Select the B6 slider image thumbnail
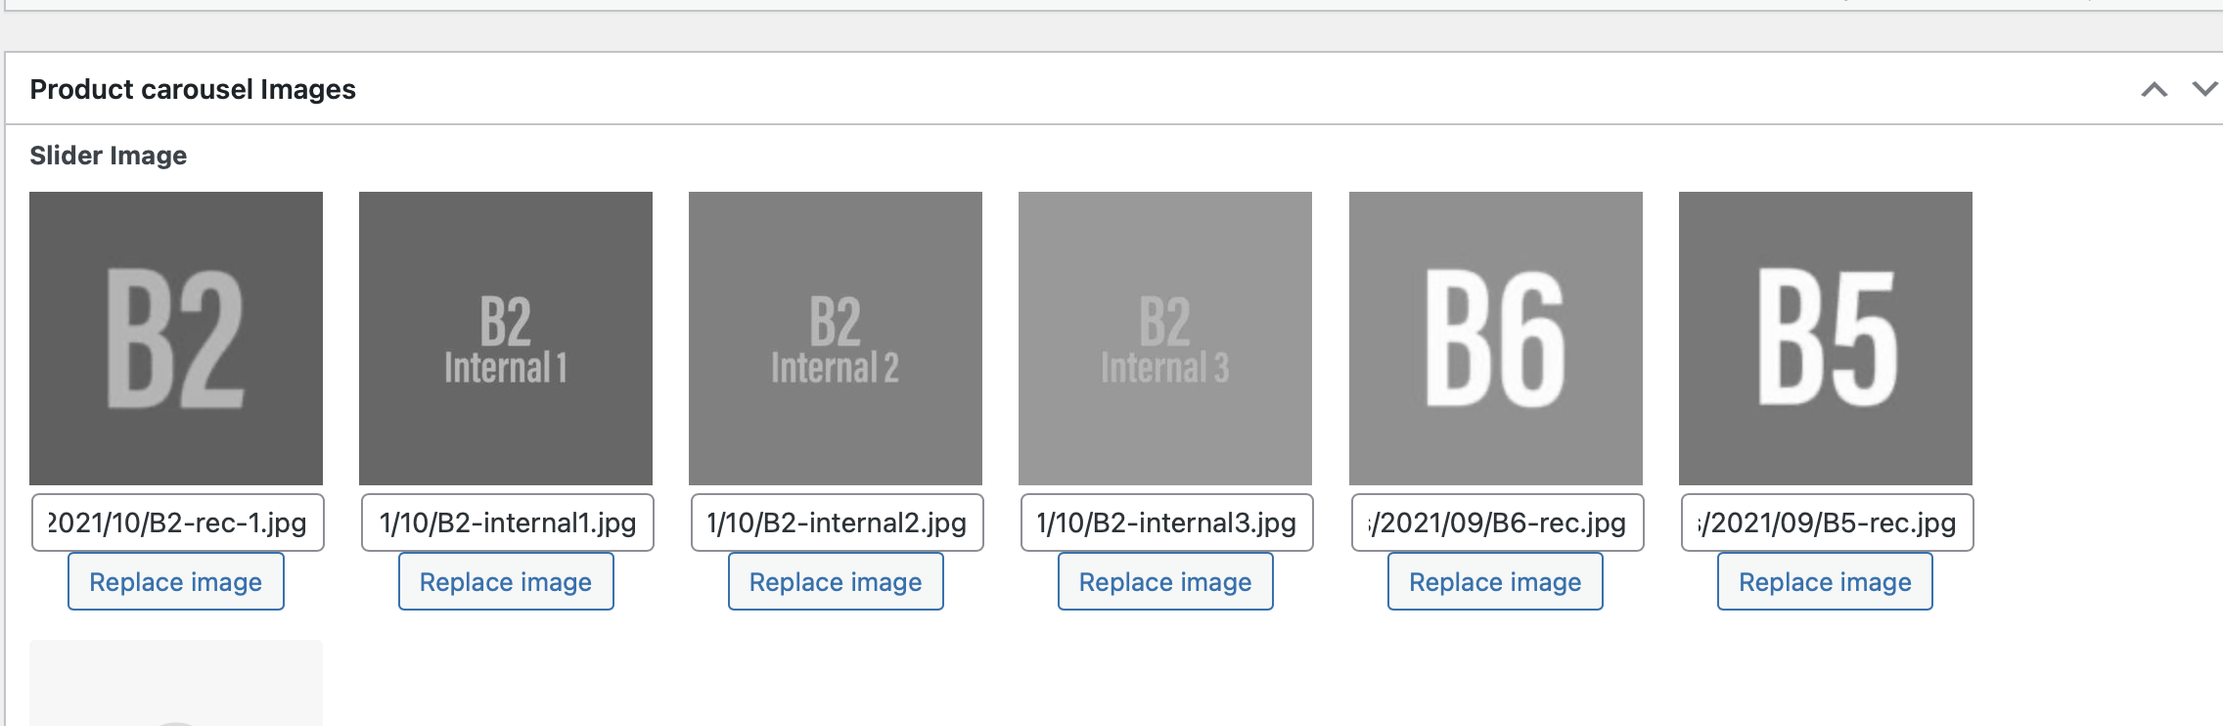This screenshot has width=2223, height=726. (1496, 339)
